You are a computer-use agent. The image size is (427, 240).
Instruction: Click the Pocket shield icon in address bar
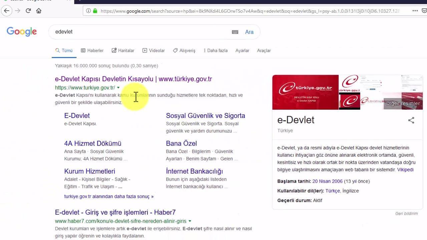[x=424, y=11]
